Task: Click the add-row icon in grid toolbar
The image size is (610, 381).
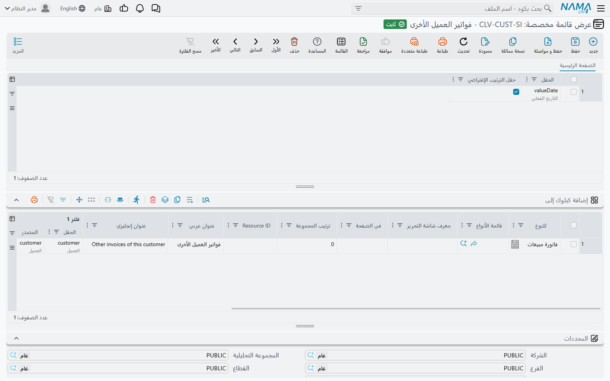Action: point(190,200)
